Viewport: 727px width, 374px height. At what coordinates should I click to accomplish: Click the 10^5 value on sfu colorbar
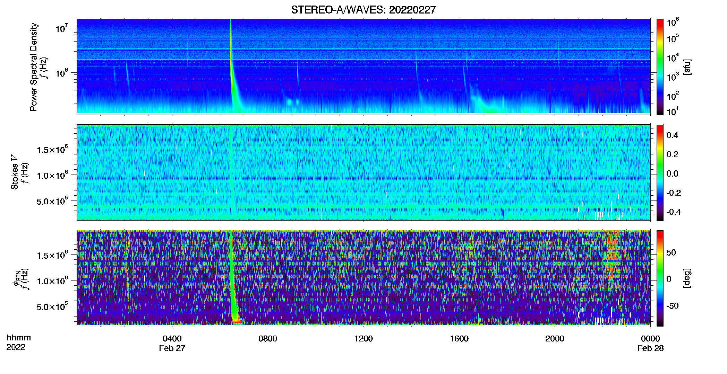click(673, 38)
